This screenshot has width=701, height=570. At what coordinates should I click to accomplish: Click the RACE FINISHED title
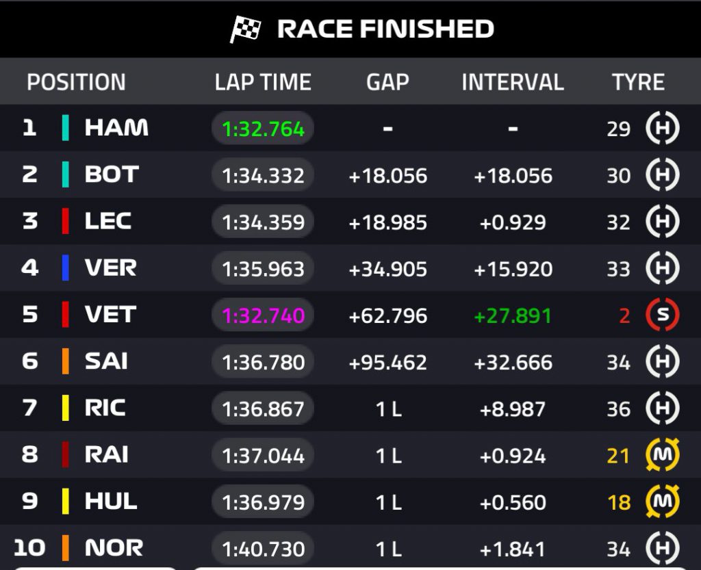click(385, 29)
